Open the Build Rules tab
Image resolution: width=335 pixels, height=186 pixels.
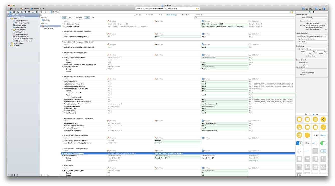[199, 15]
